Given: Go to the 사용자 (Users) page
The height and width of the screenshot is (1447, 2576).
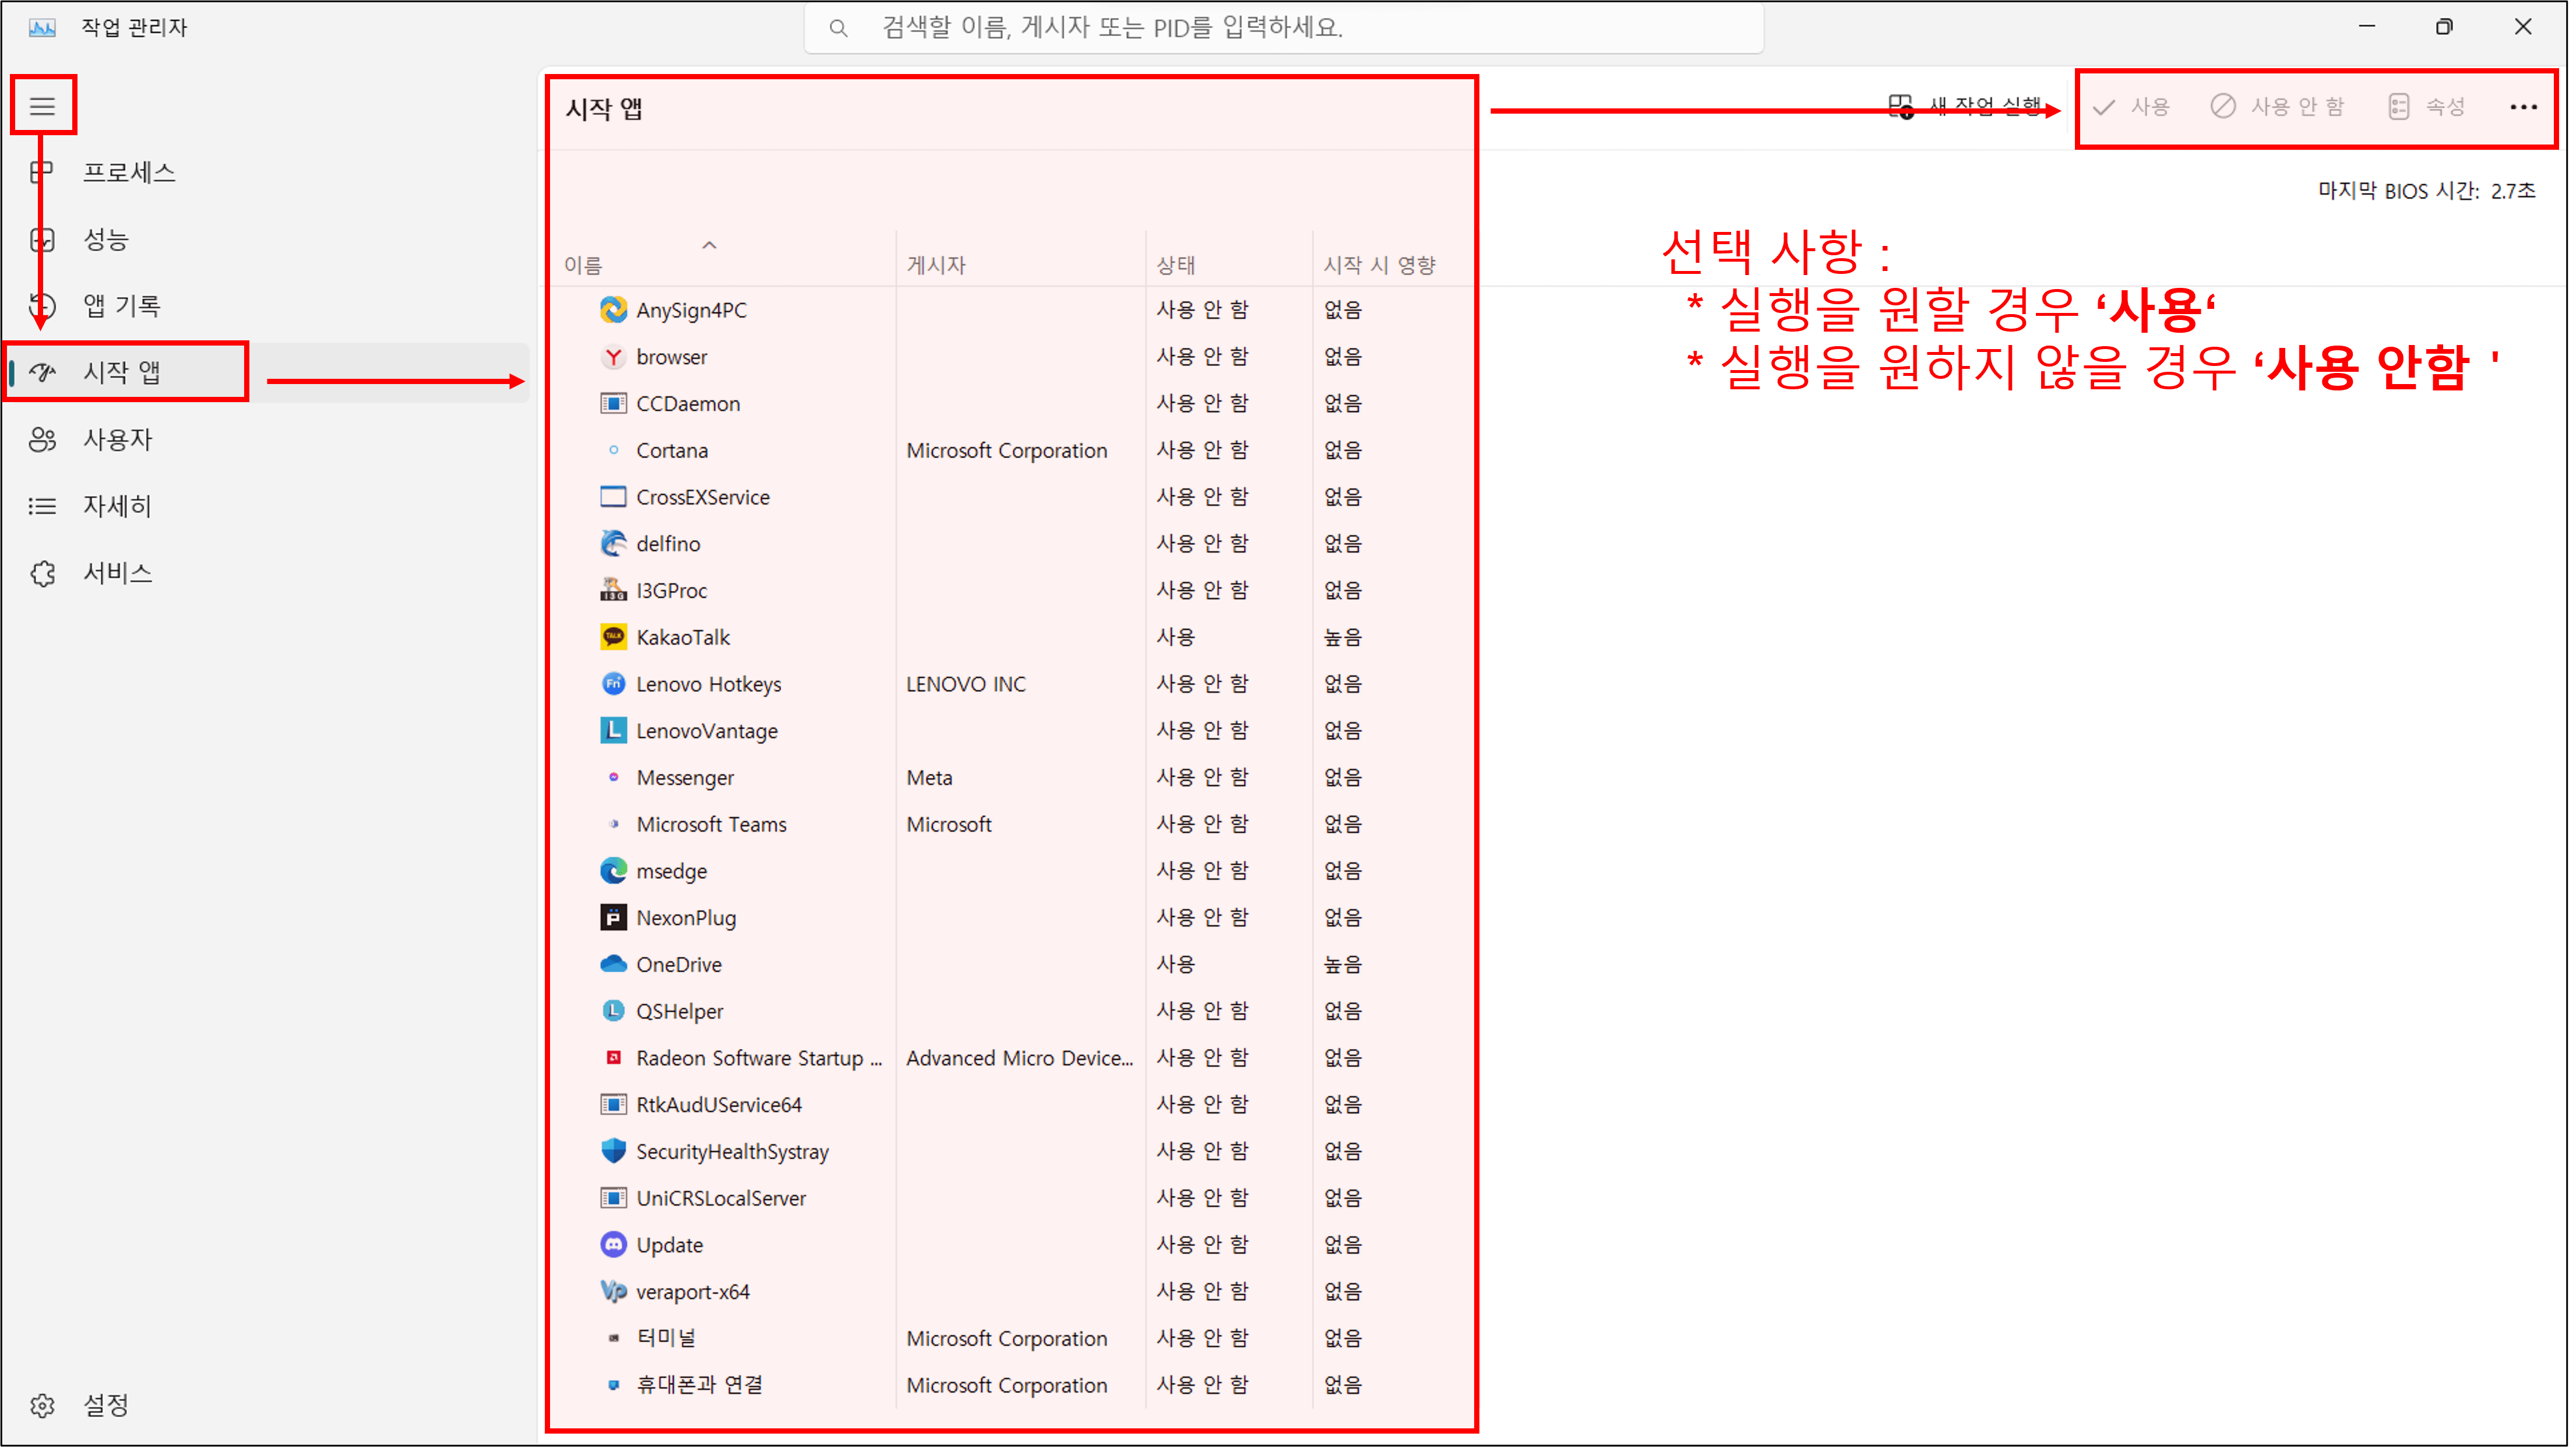Looking at the screenshot, I should 117,440.
